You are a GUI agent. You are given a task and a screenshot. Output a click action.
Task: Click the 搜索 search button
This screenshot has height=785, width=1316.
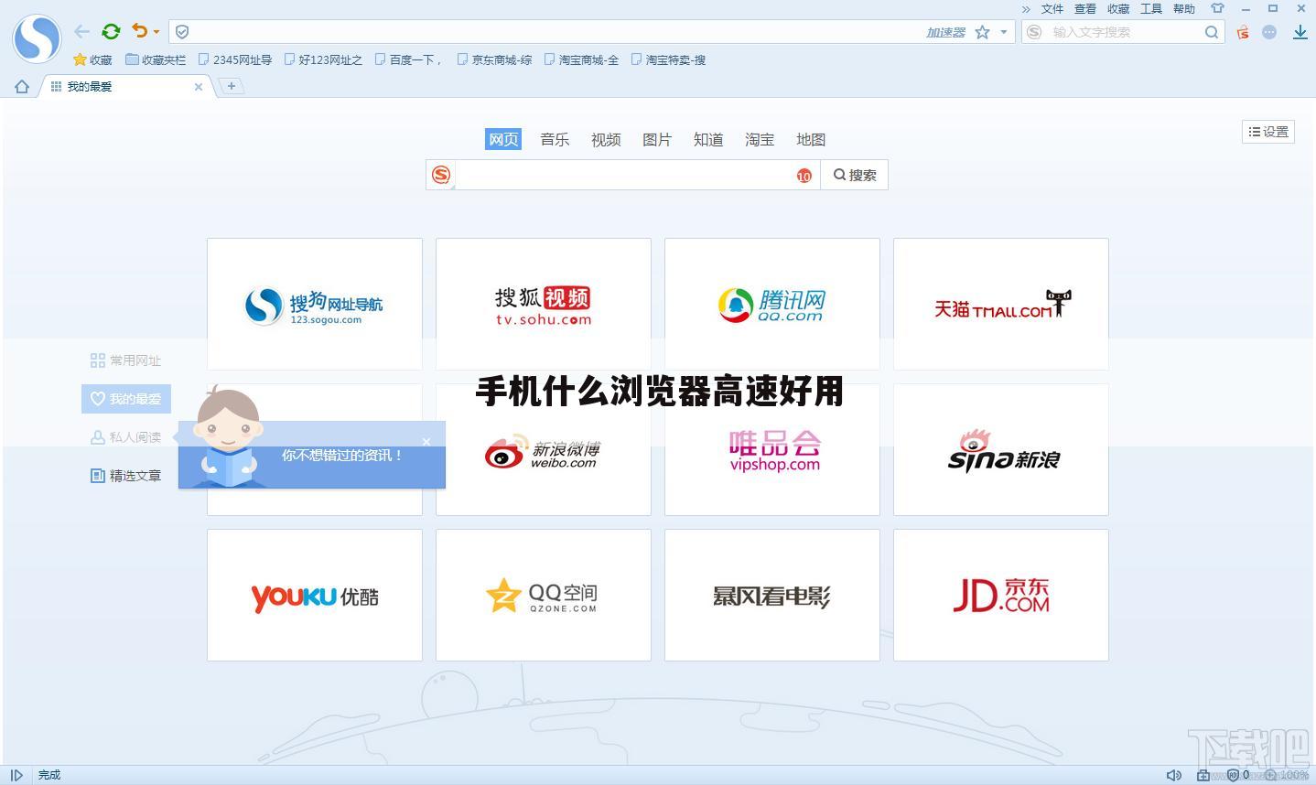(855, 175)
